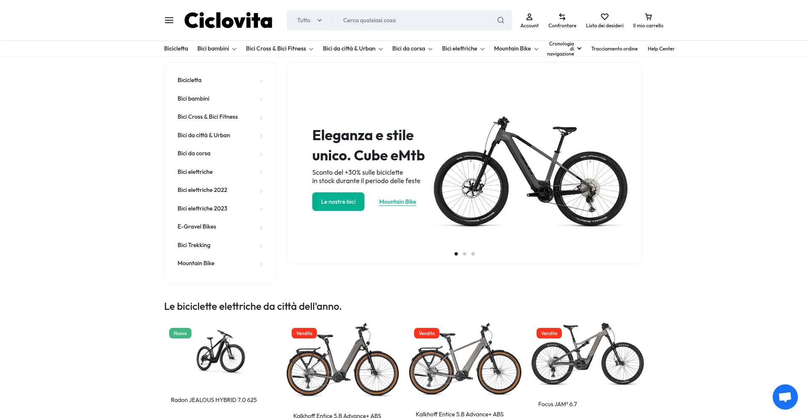Open Il mio carrello cart icon

[648, 17]
